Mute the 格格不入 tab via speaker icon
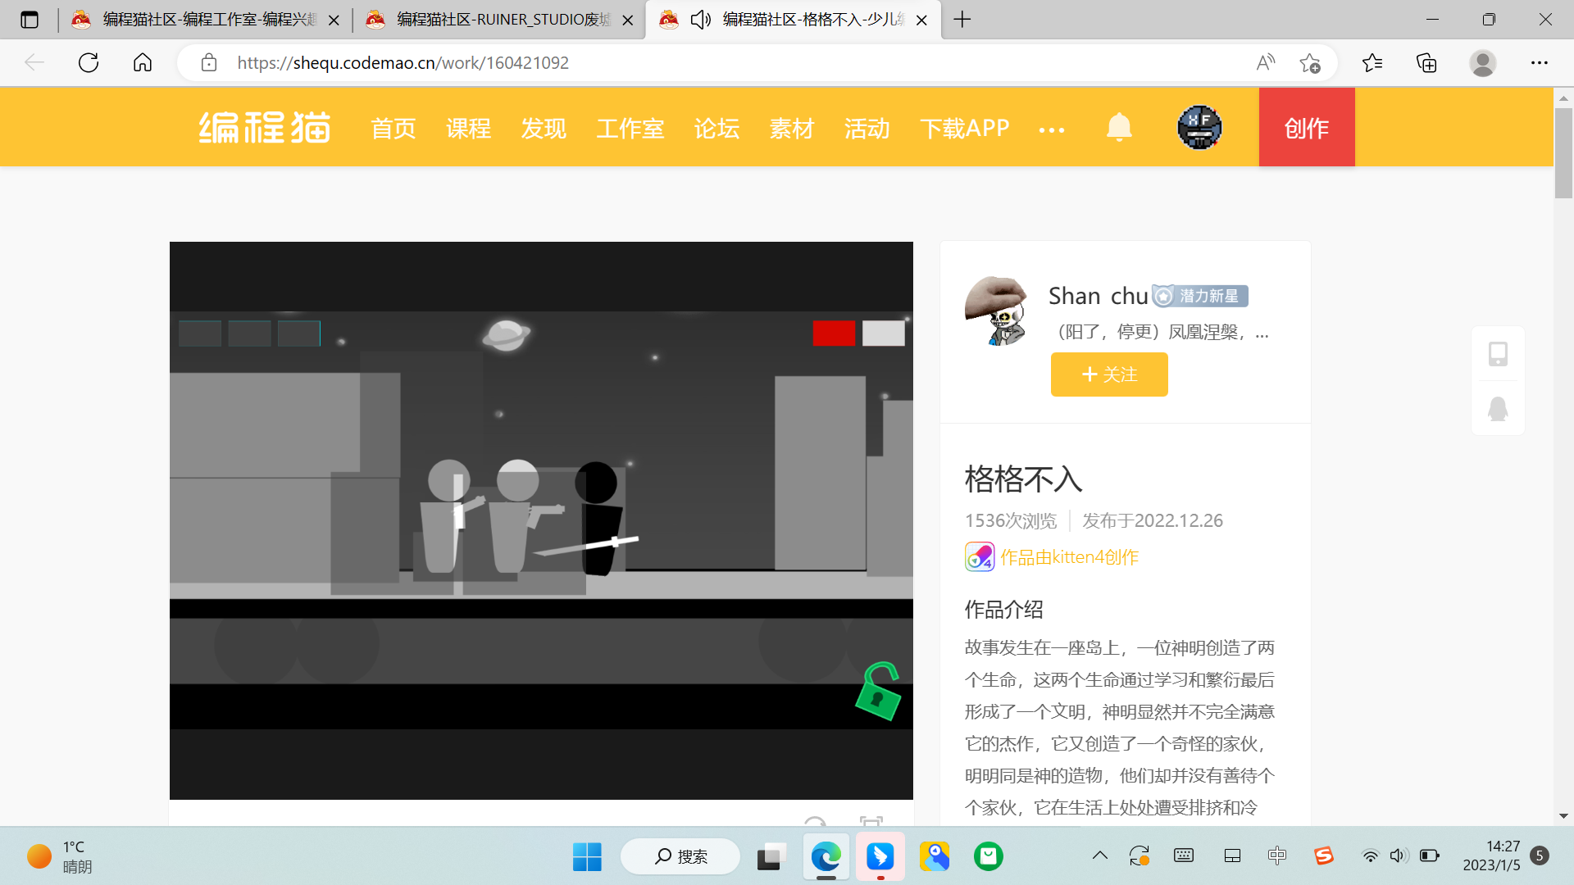The image size is (1574, 885). point(700,20)
